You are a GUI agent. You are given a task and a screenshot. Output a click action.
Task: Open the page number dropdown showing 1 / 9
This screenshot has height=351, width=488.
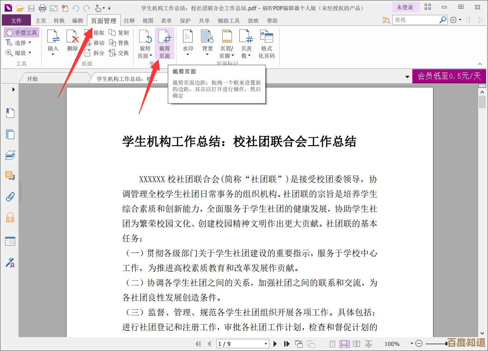(266, 344)
